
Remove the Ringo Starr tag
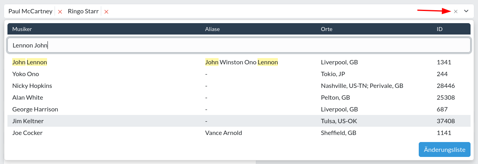pyautogui.click(x=106, y=12)
